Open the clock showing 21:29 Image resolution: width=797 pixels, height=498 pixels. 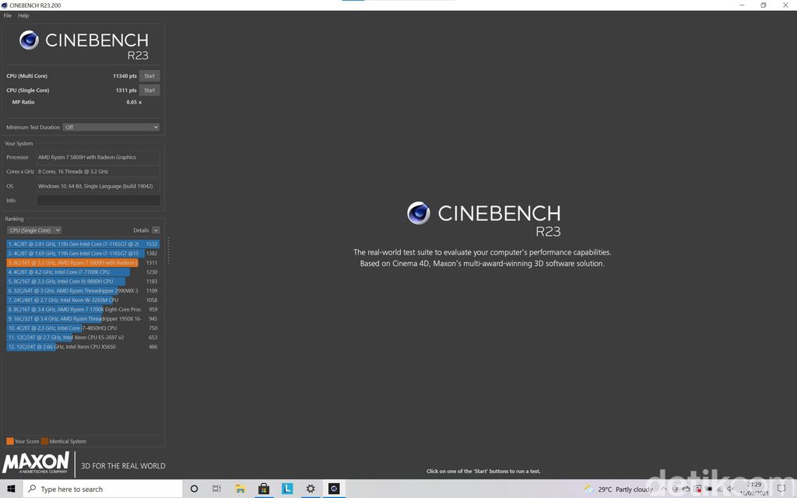coord(753,489)
